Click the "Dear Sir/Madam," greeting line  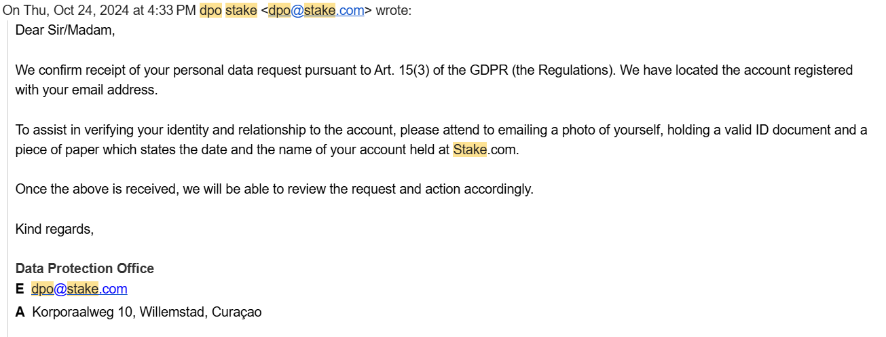point(61,31)
